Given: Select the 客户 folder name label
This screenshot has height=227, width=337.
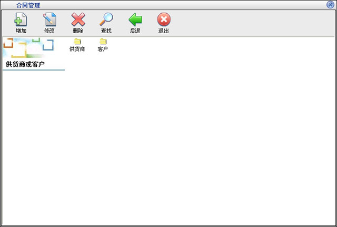Looking at the screenshot, I should pyautogui.click(x=103, y=49).
